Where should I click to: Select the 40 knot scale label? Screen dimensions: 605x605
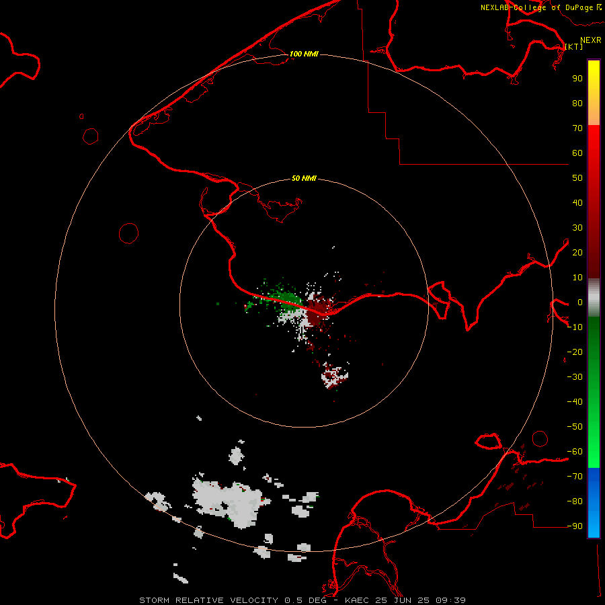577,203
